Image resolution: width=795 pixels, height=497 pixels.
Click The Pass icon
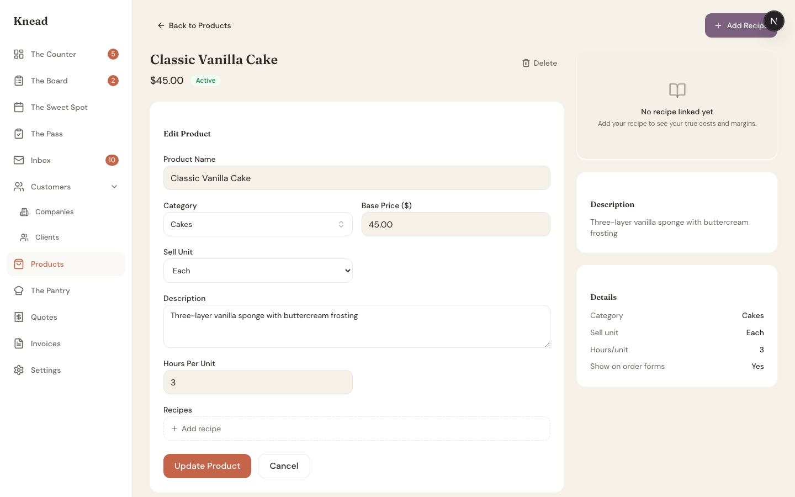pyautogui.click(x=19, y=134)
